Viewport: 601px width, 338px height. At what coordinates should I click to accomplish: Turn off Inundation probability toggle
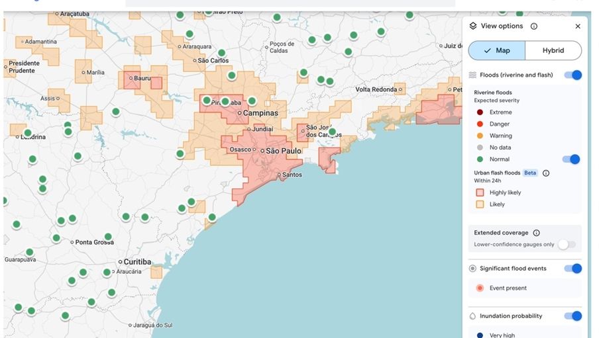[573, 316]
